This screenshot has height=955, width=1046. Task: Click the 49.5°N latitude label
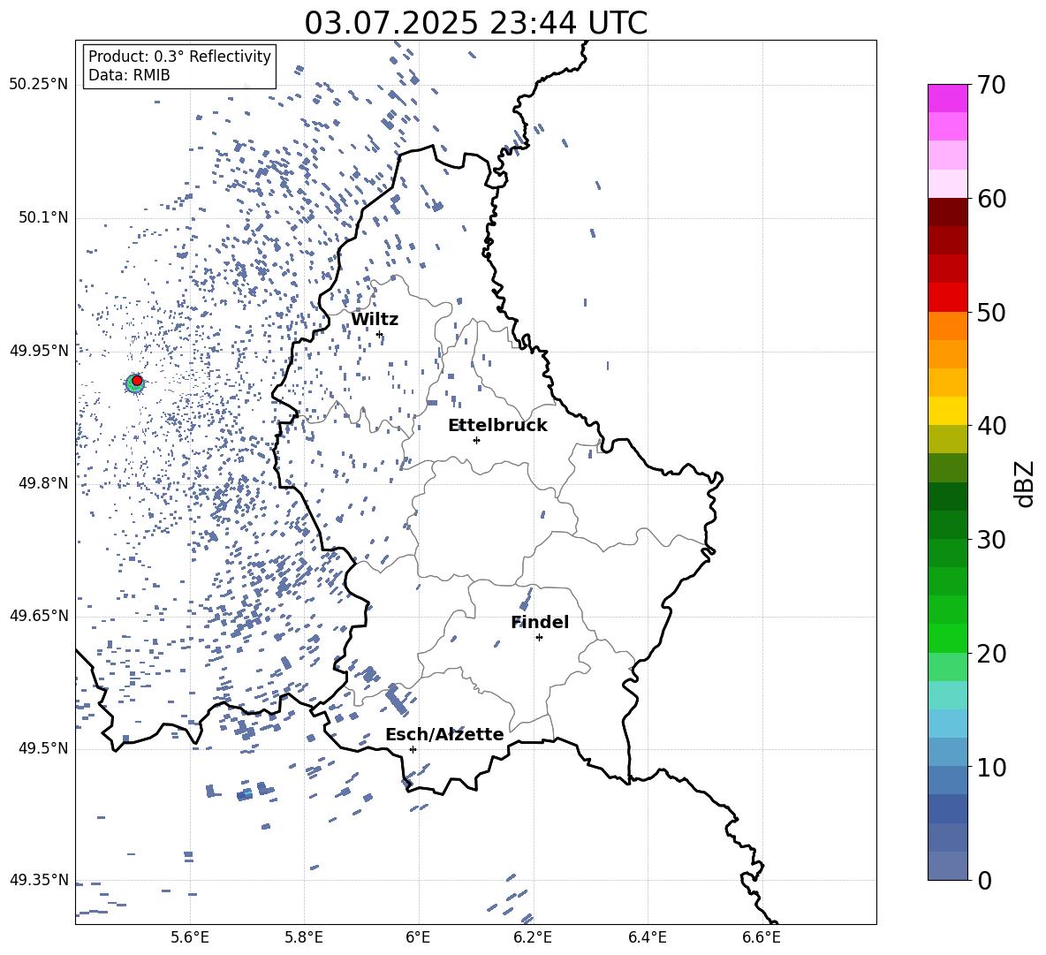[43, 748]
